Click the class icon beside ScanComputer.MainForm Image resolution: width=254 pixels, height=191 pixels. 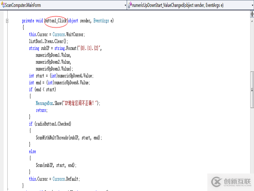[3, 5]
